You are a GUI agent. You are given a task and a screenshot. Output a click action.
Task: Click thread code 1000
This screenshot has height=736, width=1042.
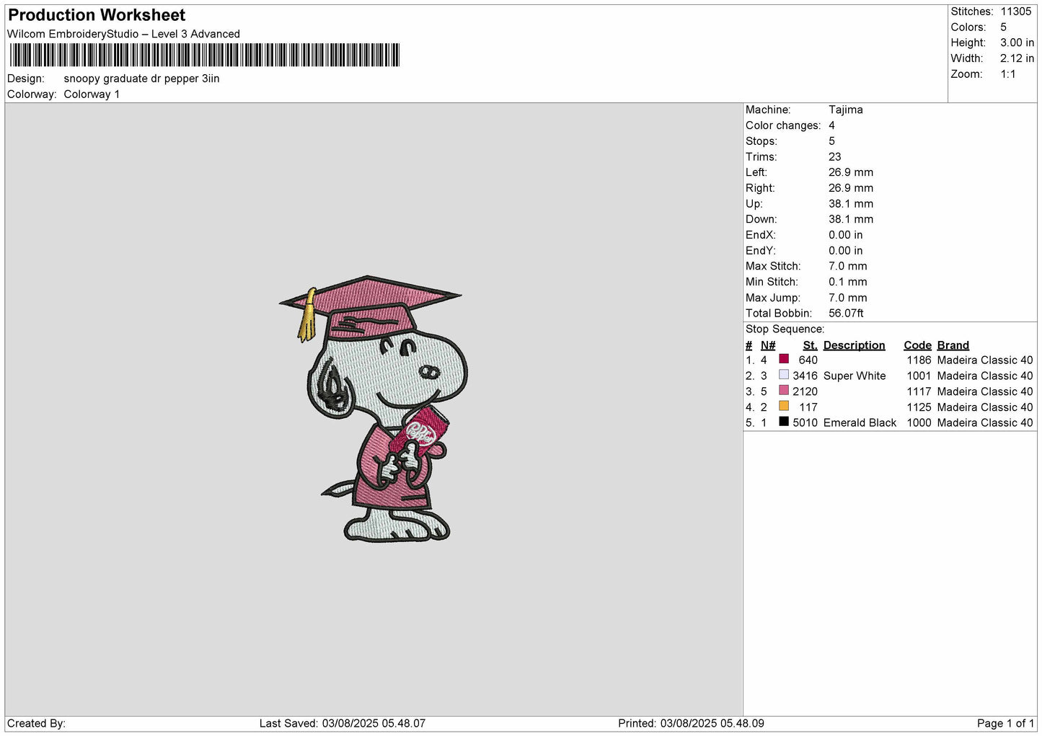[919, 423]
